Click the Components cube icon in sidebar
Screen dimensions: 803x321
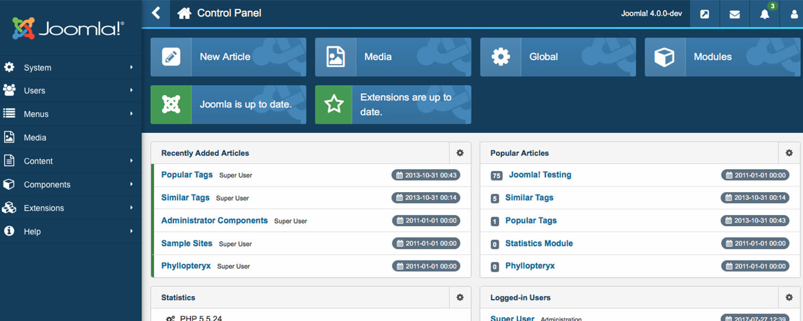click(9, 184)
